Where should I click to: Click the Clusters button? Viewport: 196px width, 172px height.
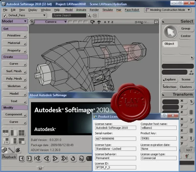[x=186, y=87]
